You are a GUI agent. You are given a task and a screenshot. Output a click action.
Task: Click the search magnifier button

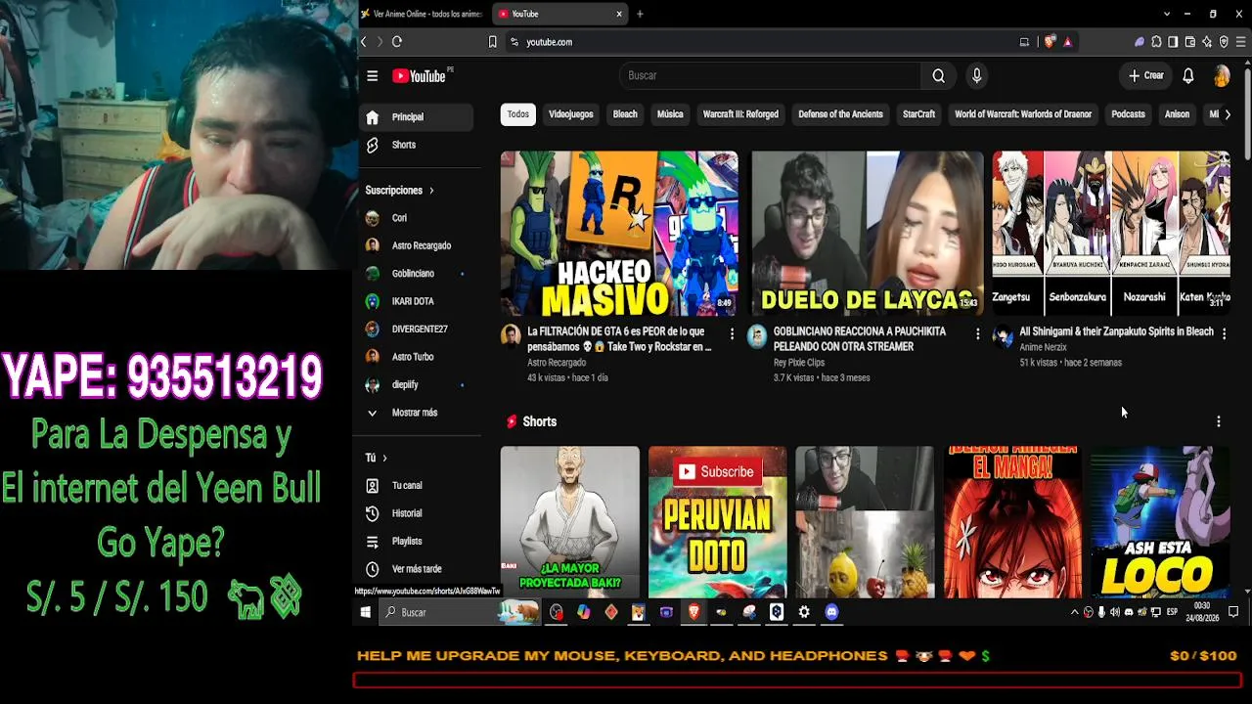point(939,75)
